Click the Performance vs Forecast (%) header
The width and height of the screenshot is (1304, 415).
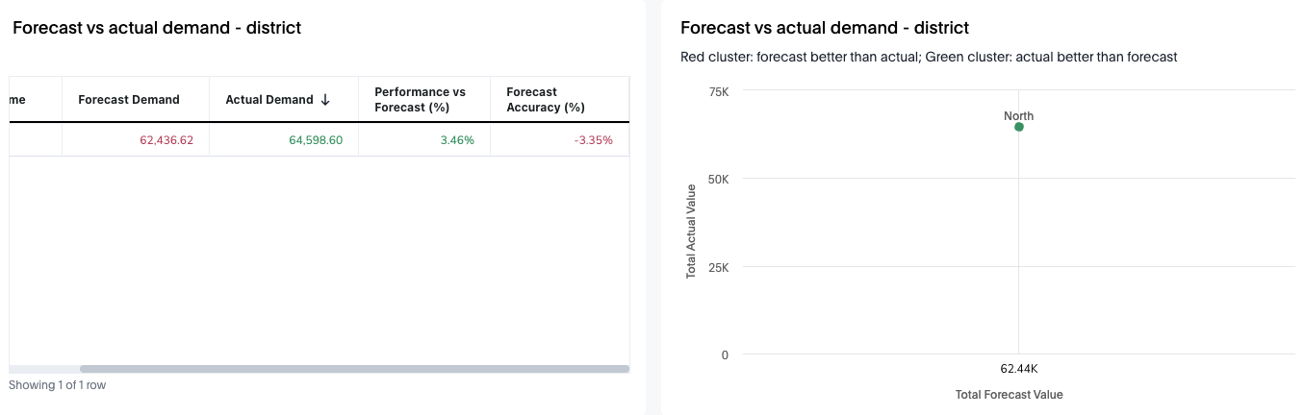(420, 100)
